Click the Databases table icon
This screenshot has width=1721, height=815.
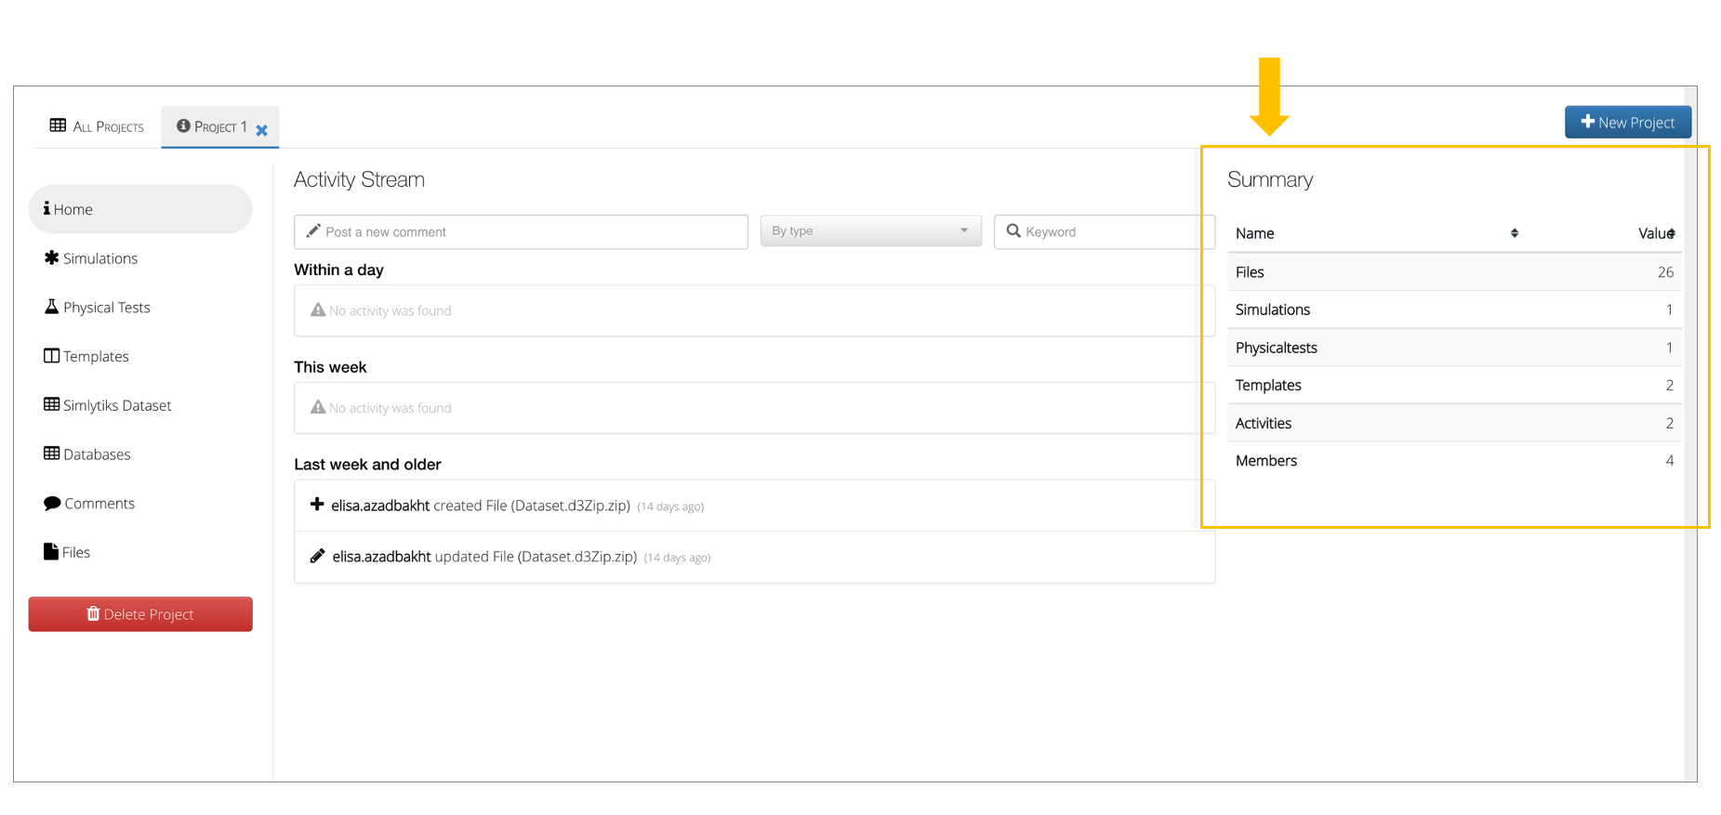click(x=51, y=454)
